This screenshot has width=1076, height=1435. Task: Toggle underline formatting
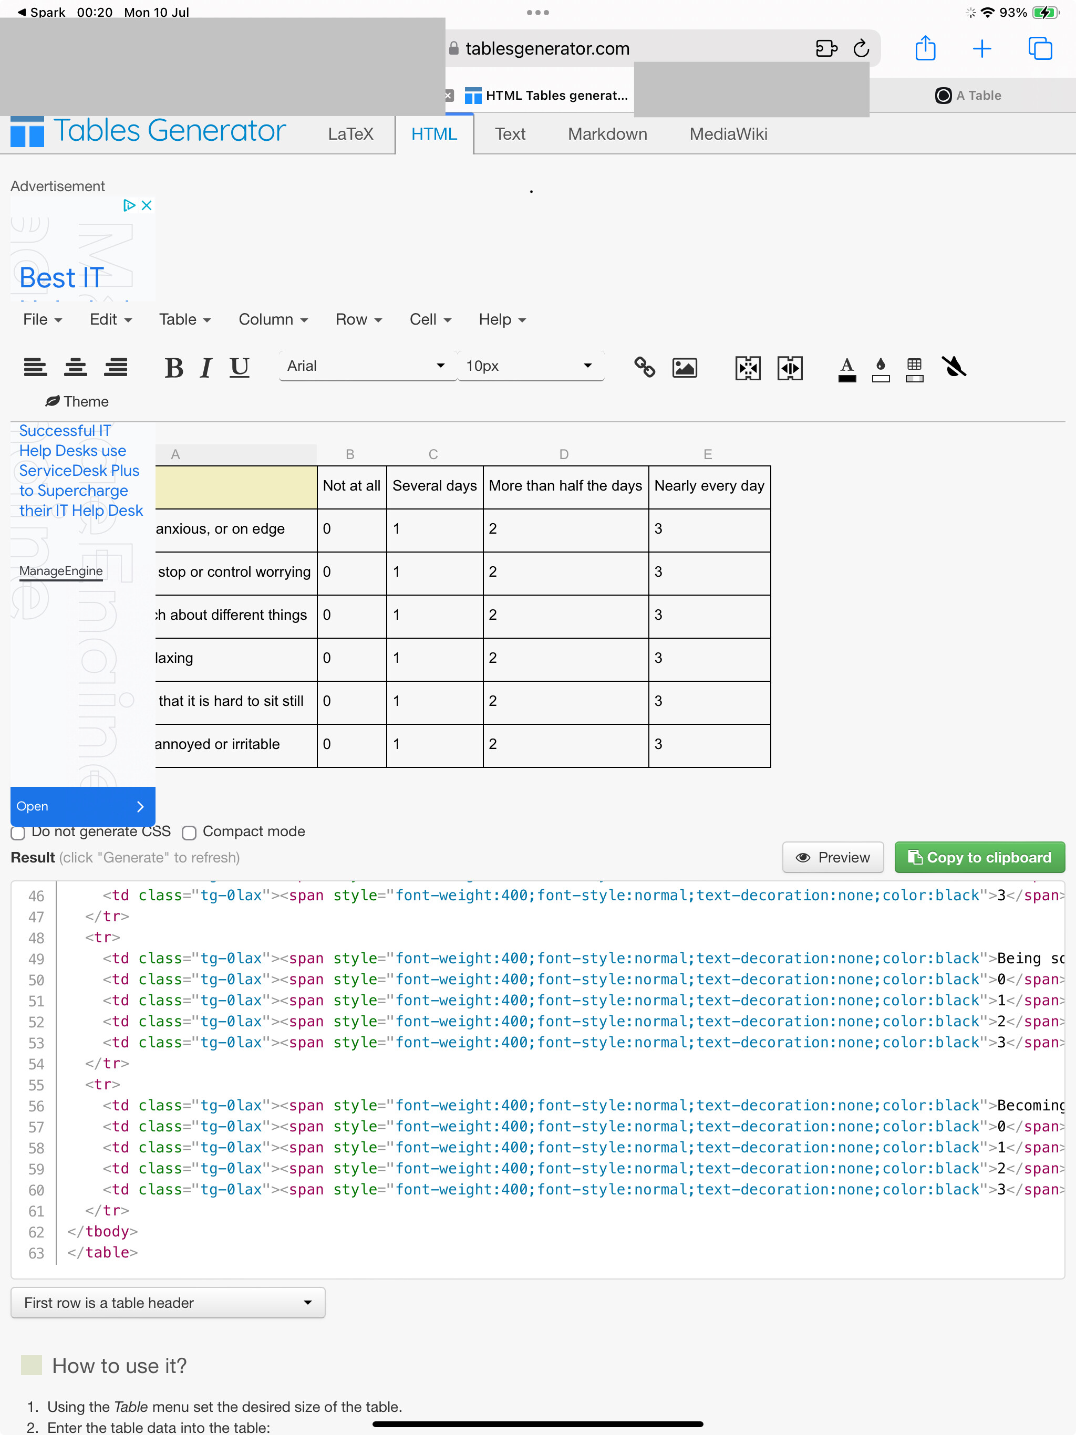tap(239, 367)
